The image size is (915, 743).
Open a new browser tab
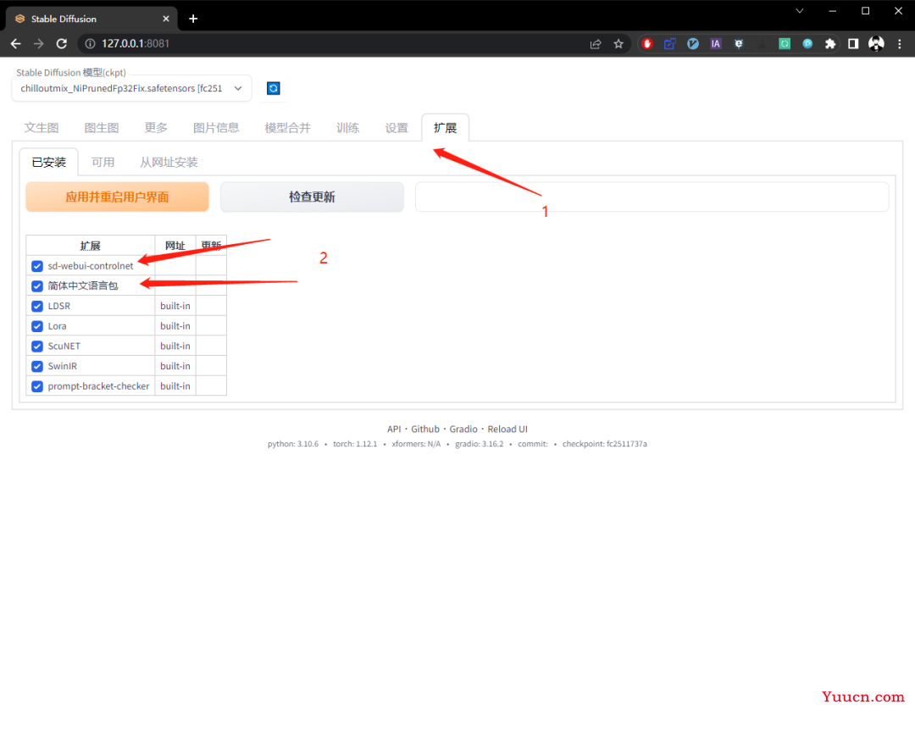coord(193,19)
